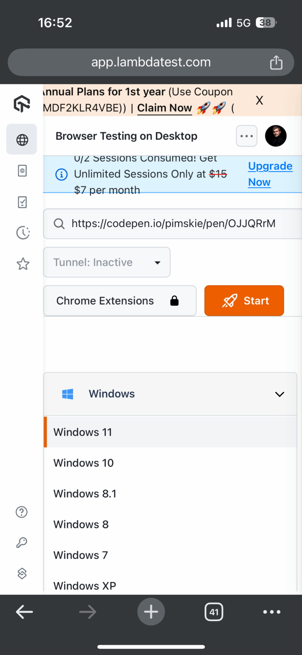This screenshot has height=655, width=302.
Task: Click the Upgrade Now link
Action: [270, 174]
